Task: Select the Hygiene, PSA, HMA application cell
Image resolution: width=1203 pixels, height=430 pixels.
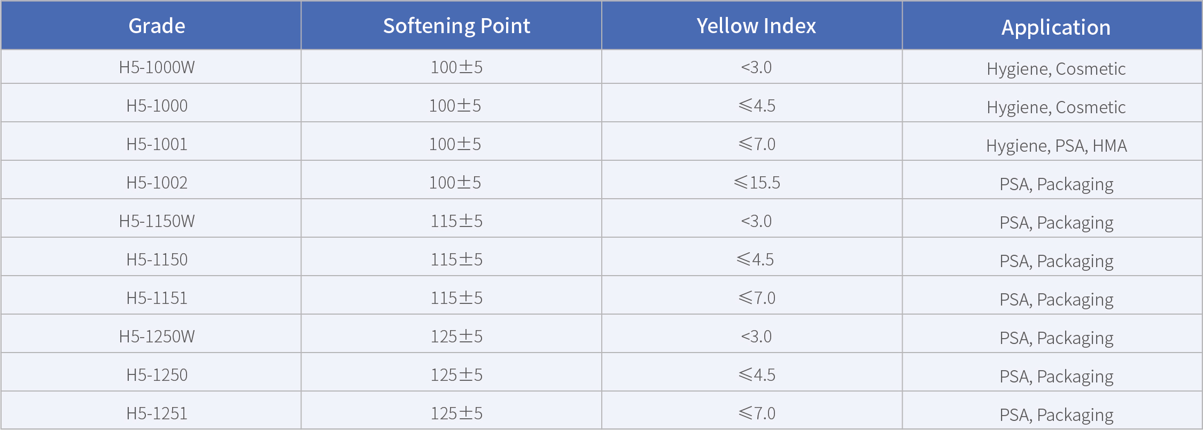Action: coord(1056,146)
